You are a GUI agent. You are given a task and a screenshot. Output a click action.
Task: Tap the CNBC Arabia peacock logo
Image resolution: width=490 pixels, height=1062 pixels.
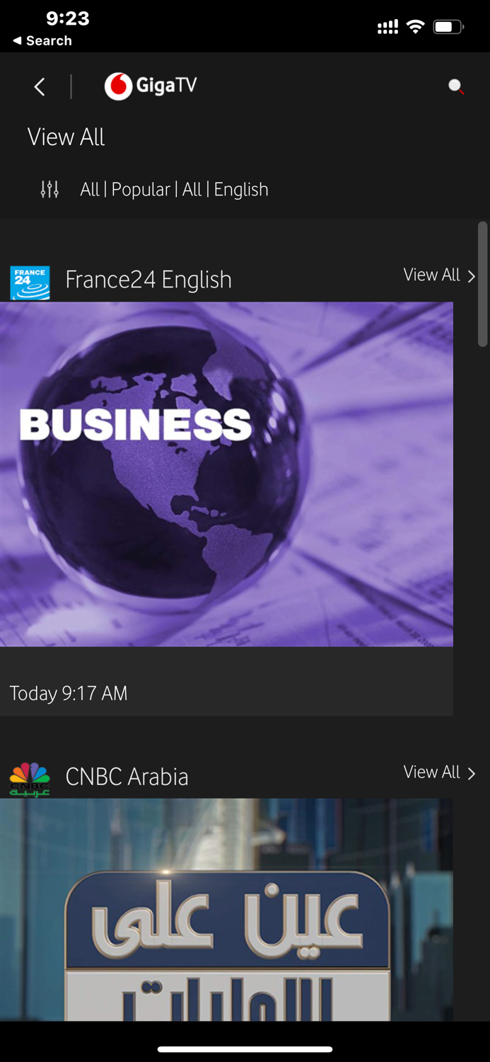tap(30, 779)
